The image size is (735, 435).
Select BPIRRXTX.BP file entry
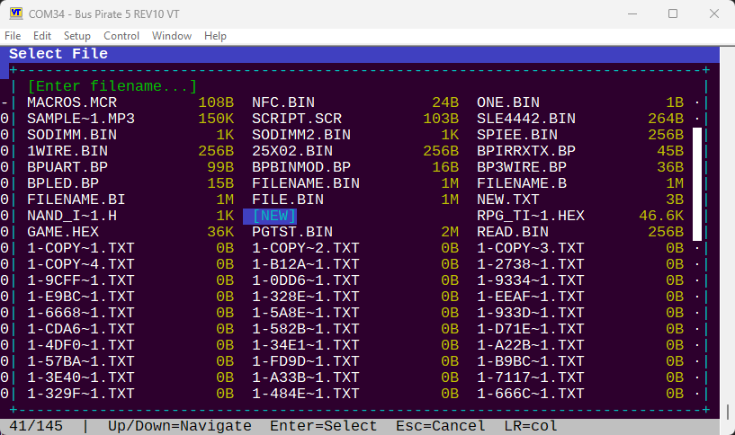point(526,151)
